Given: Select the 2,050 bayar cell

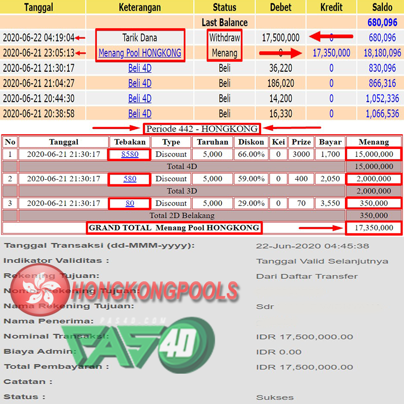Looking at the screenshot, I should (330, 179).
